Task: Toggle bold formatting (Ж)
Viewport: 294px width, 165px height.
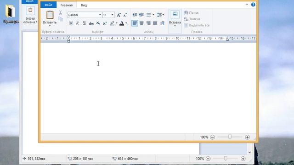Action: coord(71,23)
